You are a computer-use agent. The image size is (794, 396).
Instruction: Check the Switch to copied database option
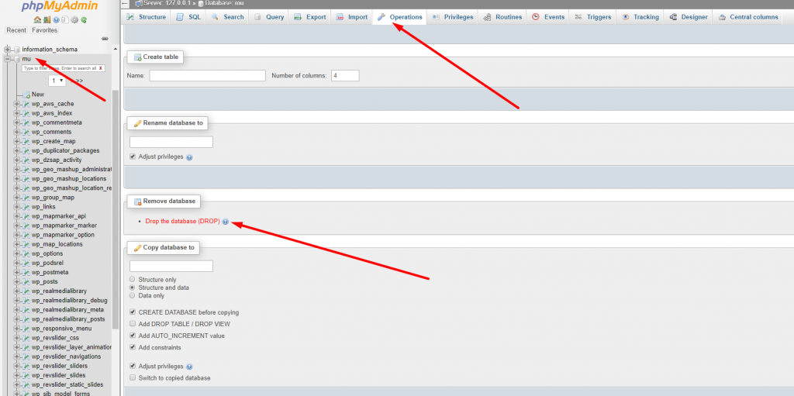point(133,378)
